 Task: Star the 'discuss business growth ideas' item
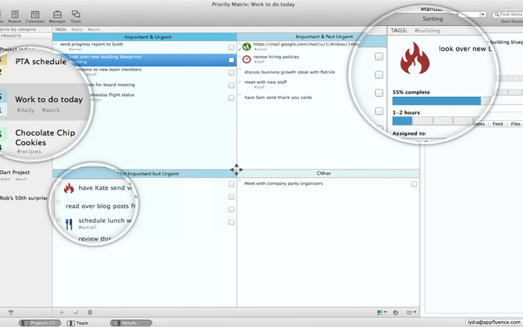(x=240, y=69)
